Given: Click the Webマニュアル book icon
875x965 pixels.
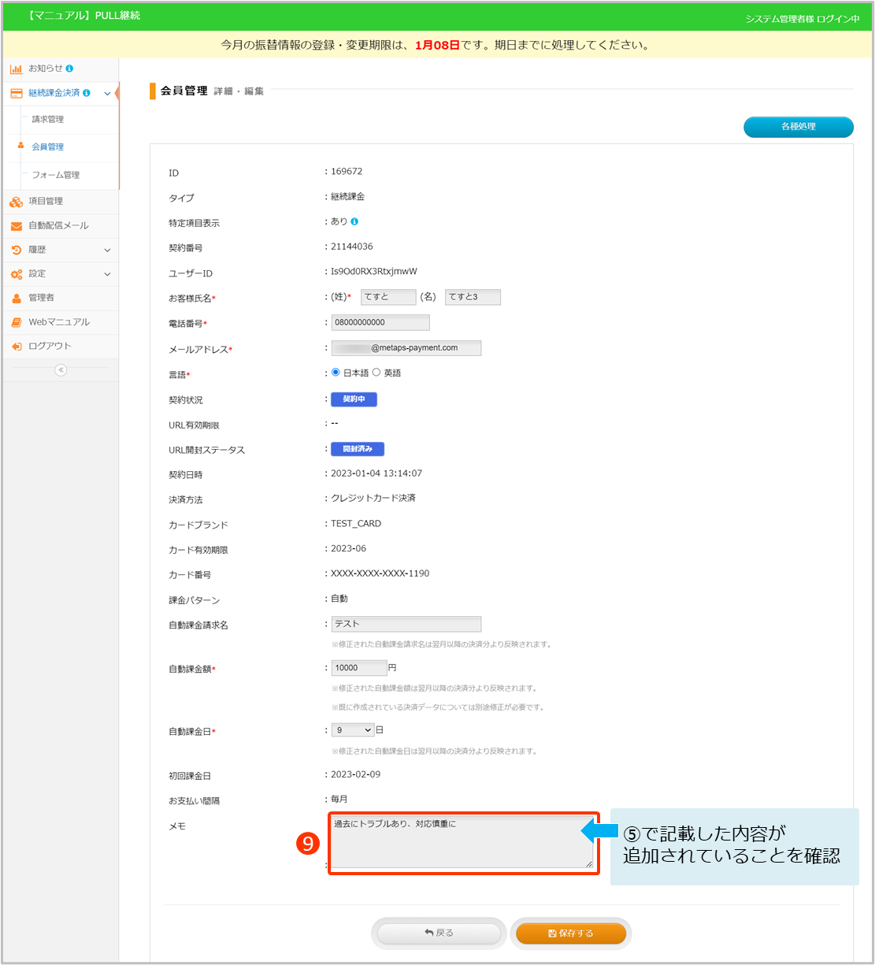Looking at the screenshot, I should tap(16, 322).
